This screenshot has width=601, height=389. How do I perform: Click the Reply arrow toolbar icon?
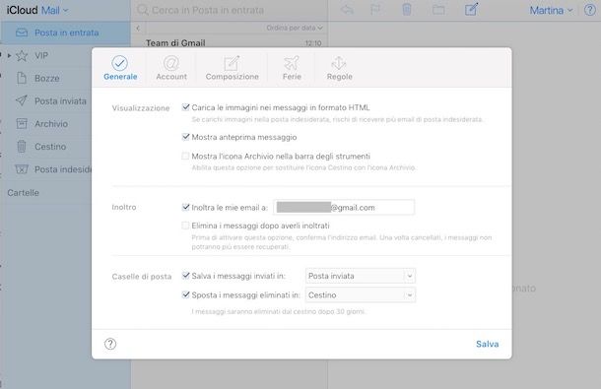[347, 10]
